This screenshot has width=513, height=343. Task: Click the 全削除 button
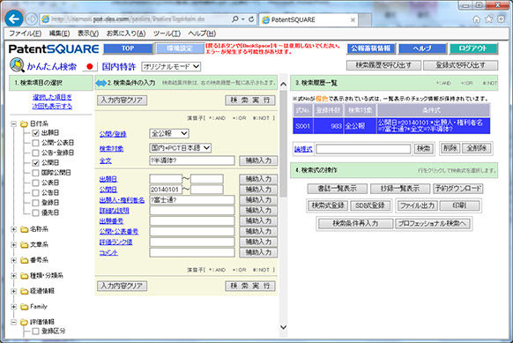click(476, 148)
